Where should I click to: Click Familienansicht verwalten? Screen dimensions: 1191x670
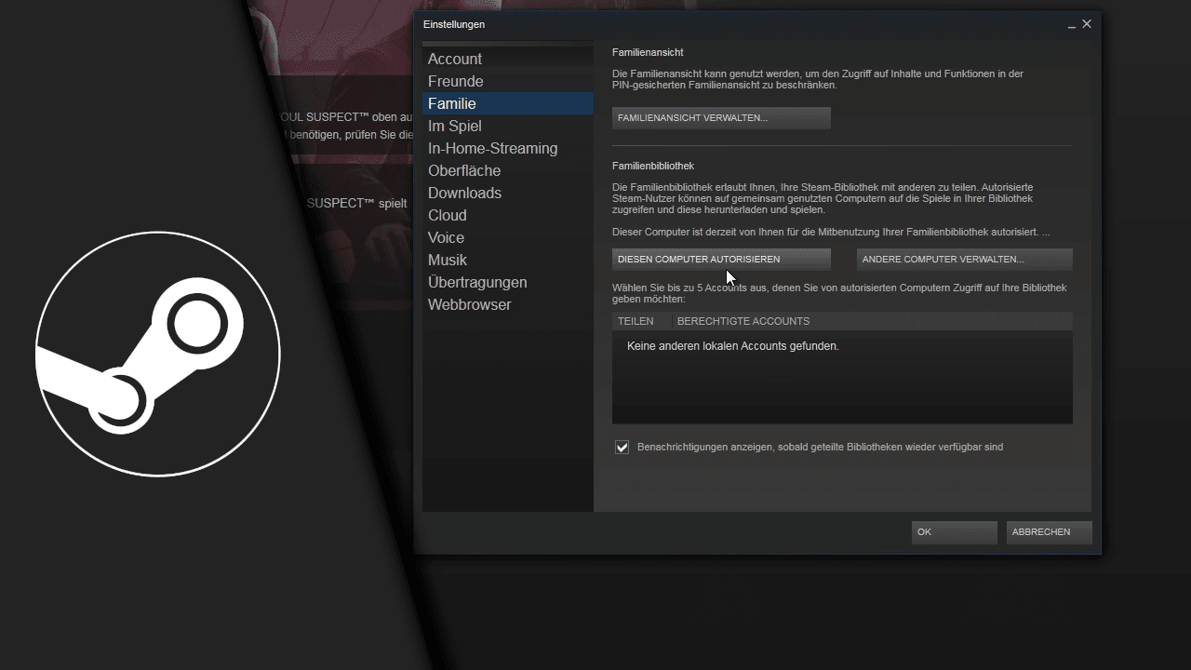721,117
